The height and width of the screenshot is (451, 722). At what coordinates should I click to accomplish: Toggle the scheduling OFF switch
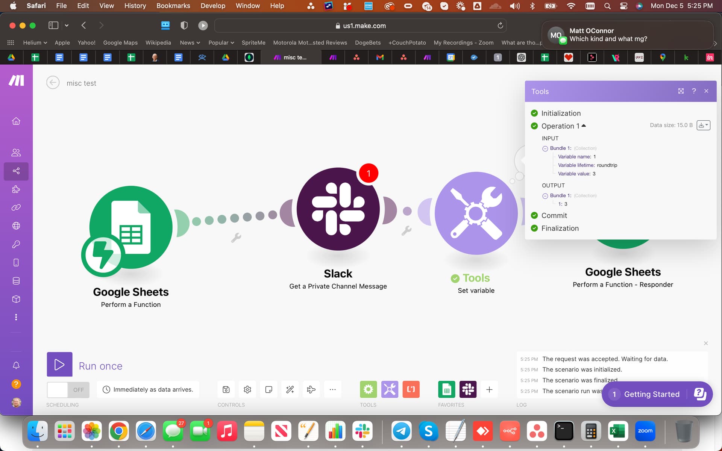(68, 390)
